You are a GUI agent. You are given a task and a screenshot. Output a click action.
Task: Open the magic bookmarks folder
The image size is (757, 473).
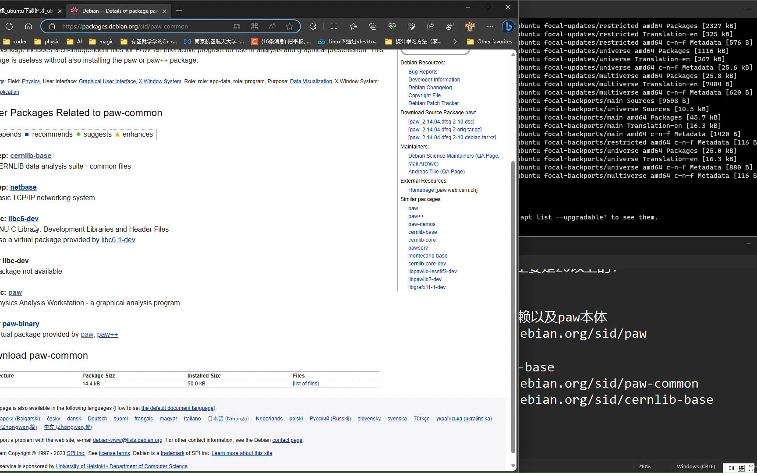[x=102, y=42]
